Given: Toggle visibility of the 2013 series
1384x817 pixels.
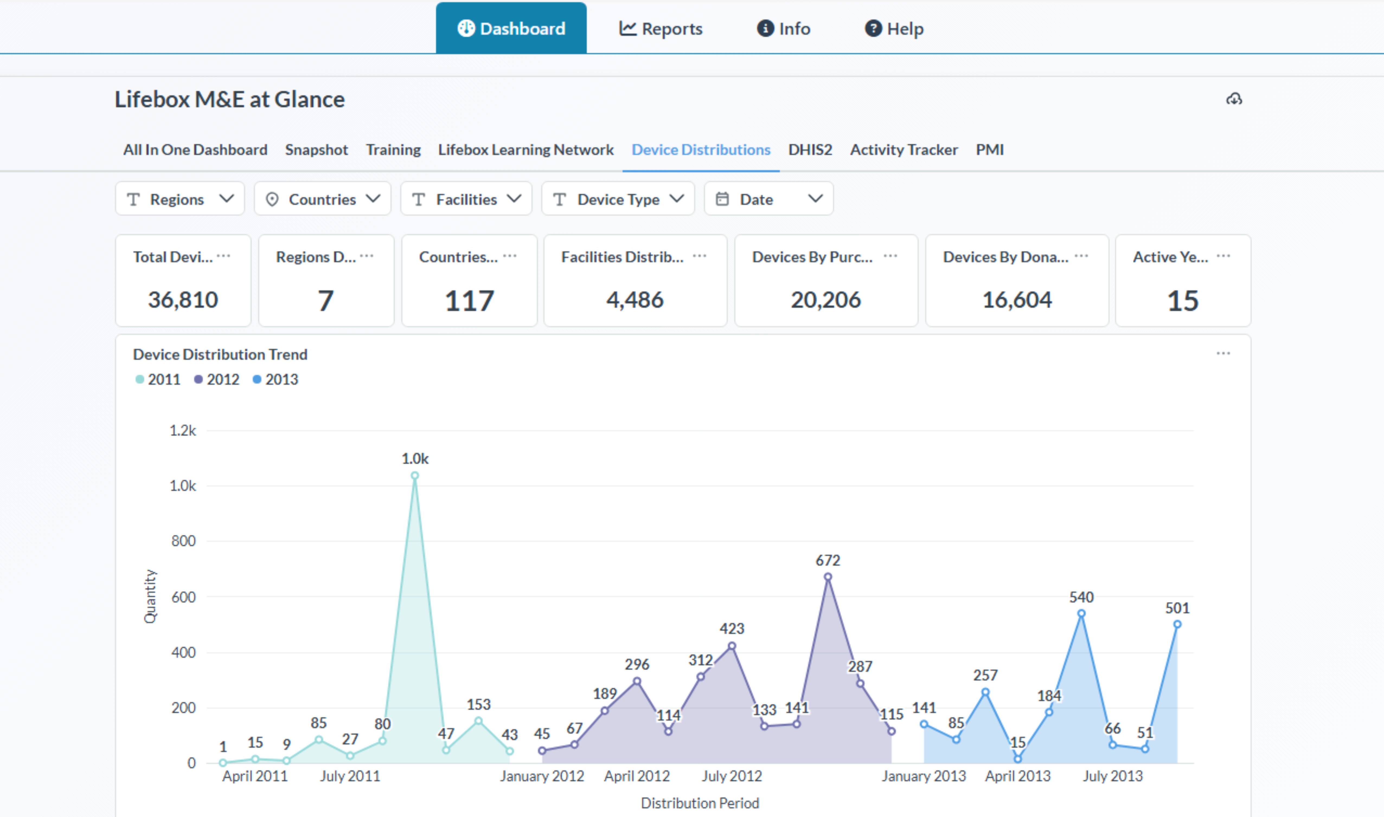Looking at the screenshot, I should pos(275,379).
